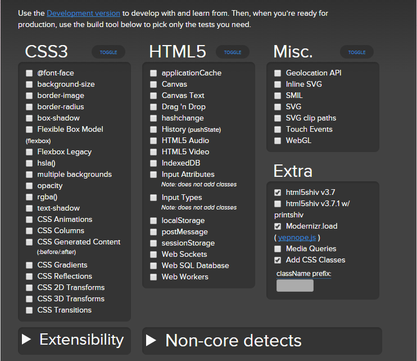Screen dimensions: 417x361
Task: Check CSS 2D Transforms option
Action: (x=29, y=288)
